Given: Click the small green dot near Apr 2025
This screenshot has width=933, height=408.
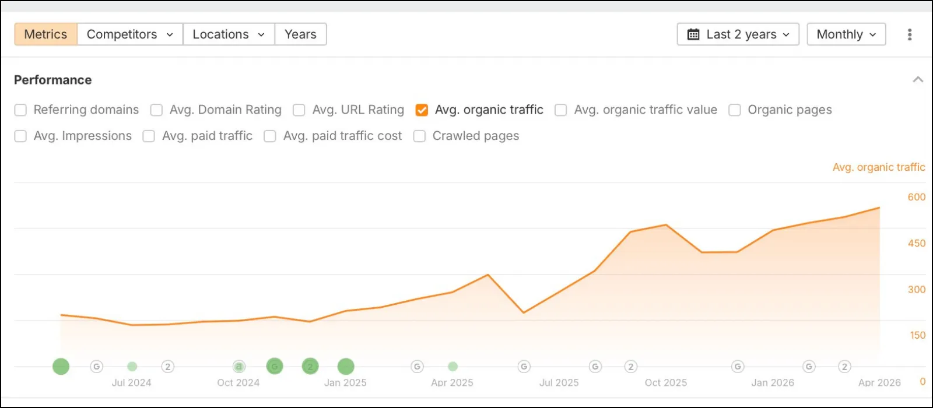Looking at the screenshot, I should tap(453, 367).
